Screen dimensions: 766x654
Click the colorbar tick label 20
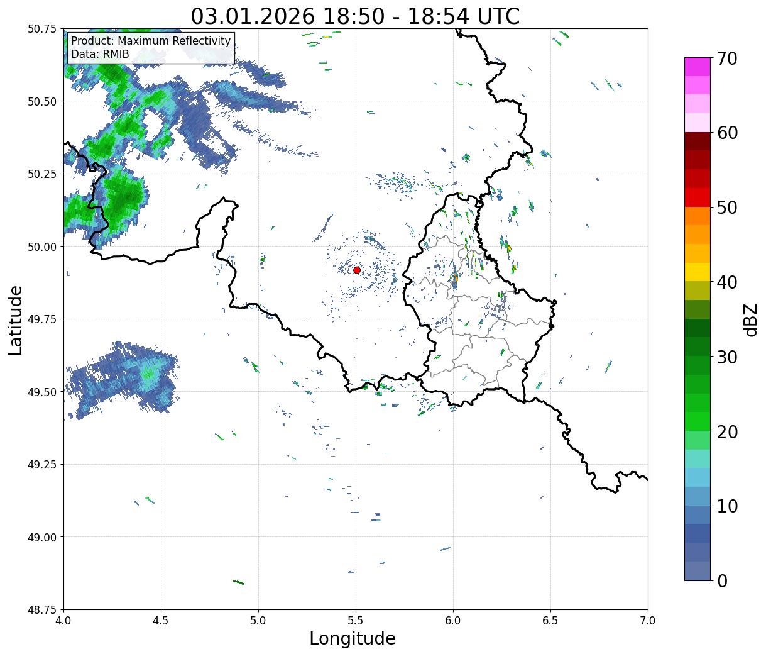(726, 431)
